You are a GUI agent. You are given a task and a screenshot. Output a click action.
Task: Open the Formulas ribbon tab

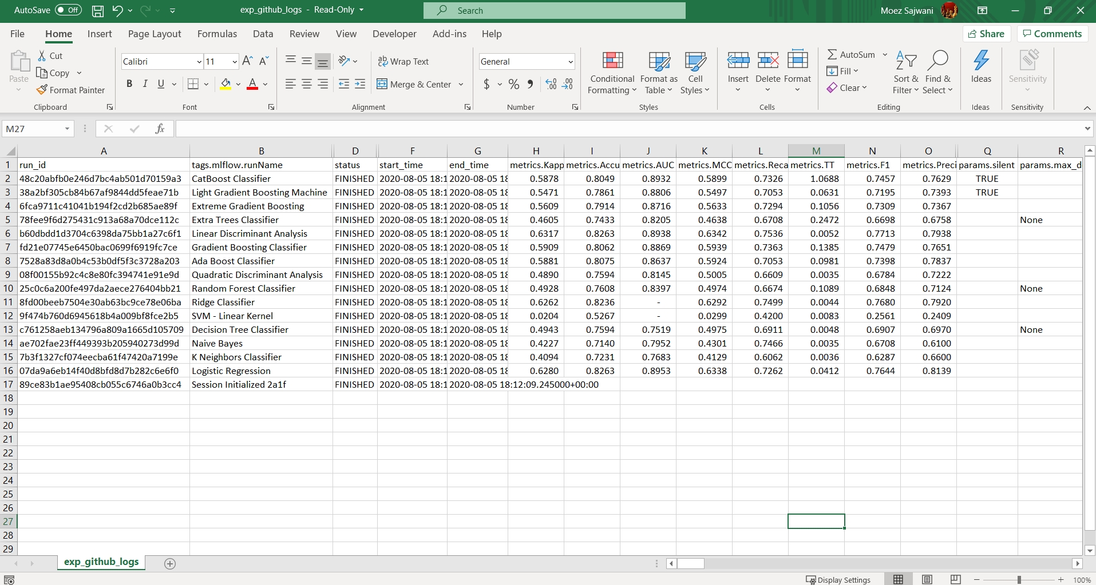click(217, 34)
